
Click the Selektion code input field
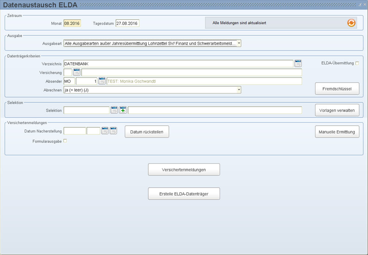pyautogui.click(x=86, y=110)
